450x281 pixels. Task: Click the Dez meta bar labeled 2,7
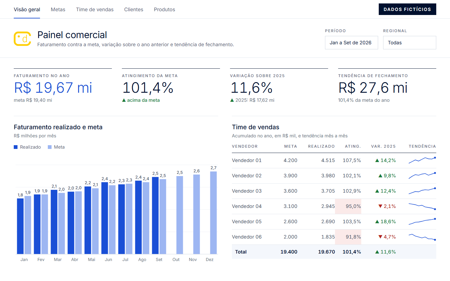point(213,213)
